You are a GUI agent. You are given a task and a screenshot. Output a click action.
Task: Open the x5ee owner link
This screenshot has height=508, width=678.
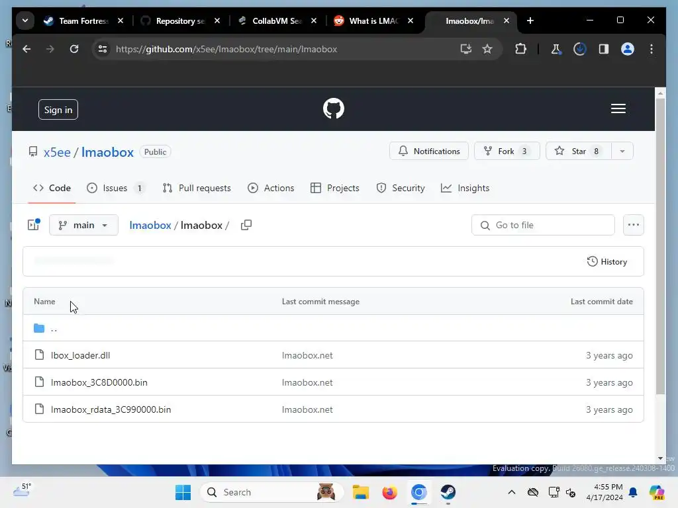57,152
